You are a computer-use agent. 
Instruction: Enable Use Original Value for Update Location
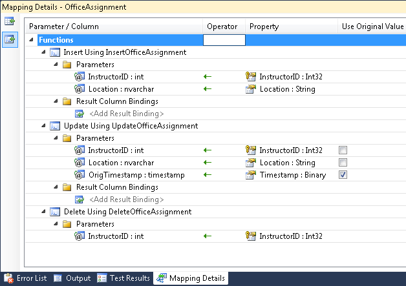[343, 163]
